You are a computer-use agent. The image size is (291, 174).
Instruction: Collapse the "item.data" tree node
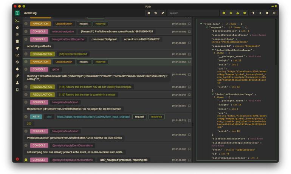201,24
